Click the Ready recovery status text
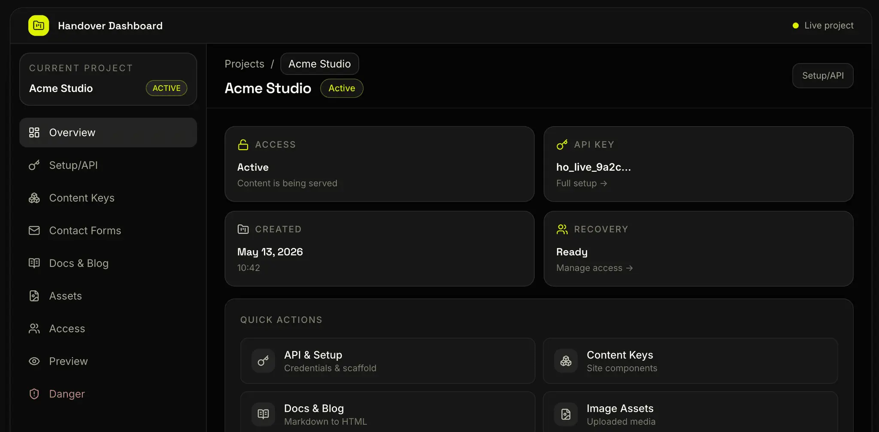The width and height of the screenshot is (879, 432). [572, 252]
